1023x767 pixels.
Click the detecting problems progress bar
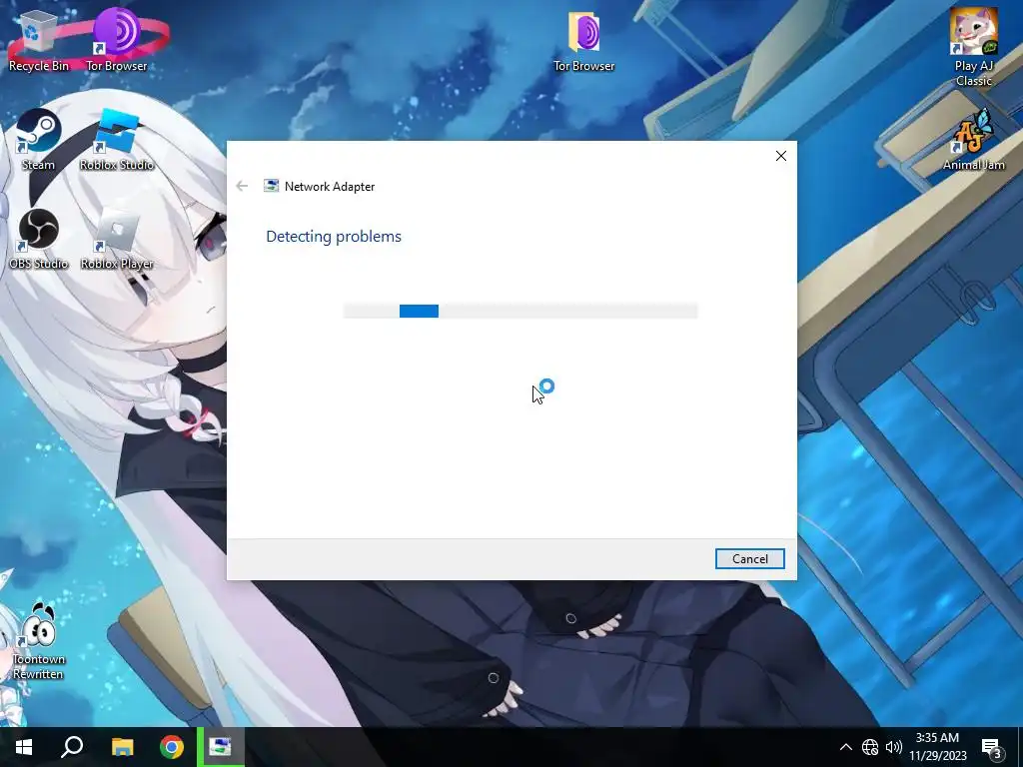click(520, 312)
